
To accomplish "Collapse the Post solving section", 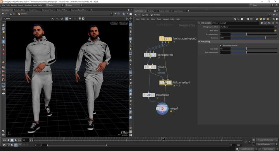I will 199,41.
